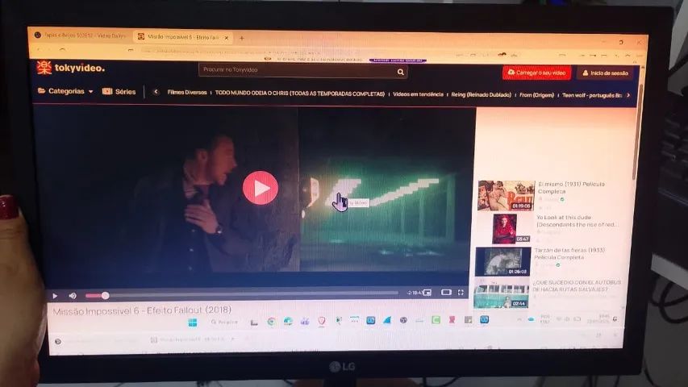Click the title 'Missão Impossível 6 - Efeito Fallout (2018)'
The image size is (688, 387).
142,310
